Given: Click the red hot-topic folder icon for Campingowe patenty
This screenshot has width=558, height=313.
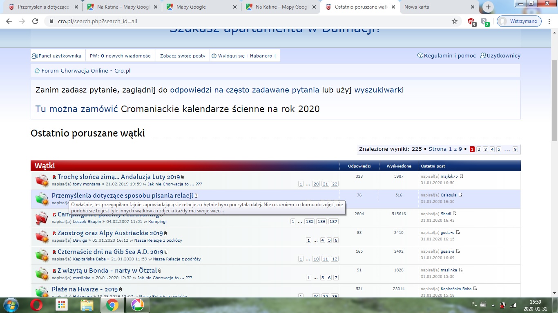Looking at the screenshot, I should 41,218.
